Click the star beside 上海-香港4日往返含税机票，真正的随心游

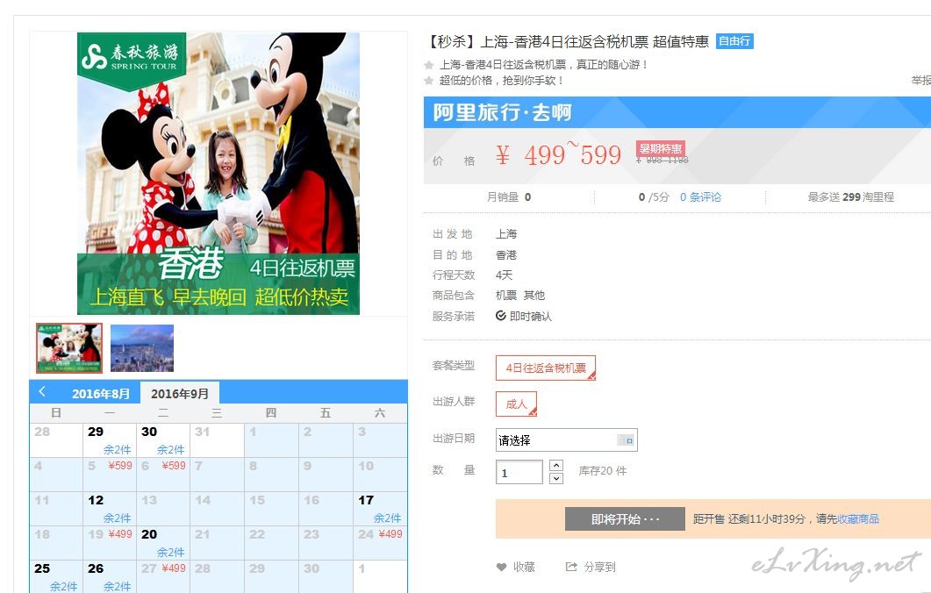point(429,65)
